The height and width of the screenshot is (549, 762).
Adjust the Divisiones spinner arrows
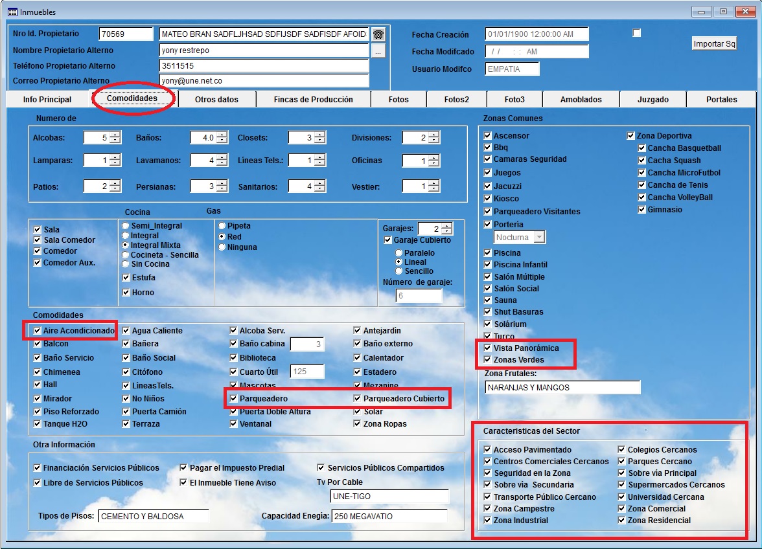point(433,138)
